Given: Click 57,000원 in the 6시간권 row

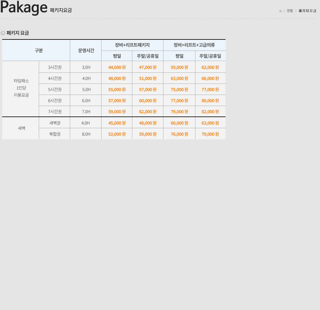Looking at the screenshot, I should coord(117,100).
